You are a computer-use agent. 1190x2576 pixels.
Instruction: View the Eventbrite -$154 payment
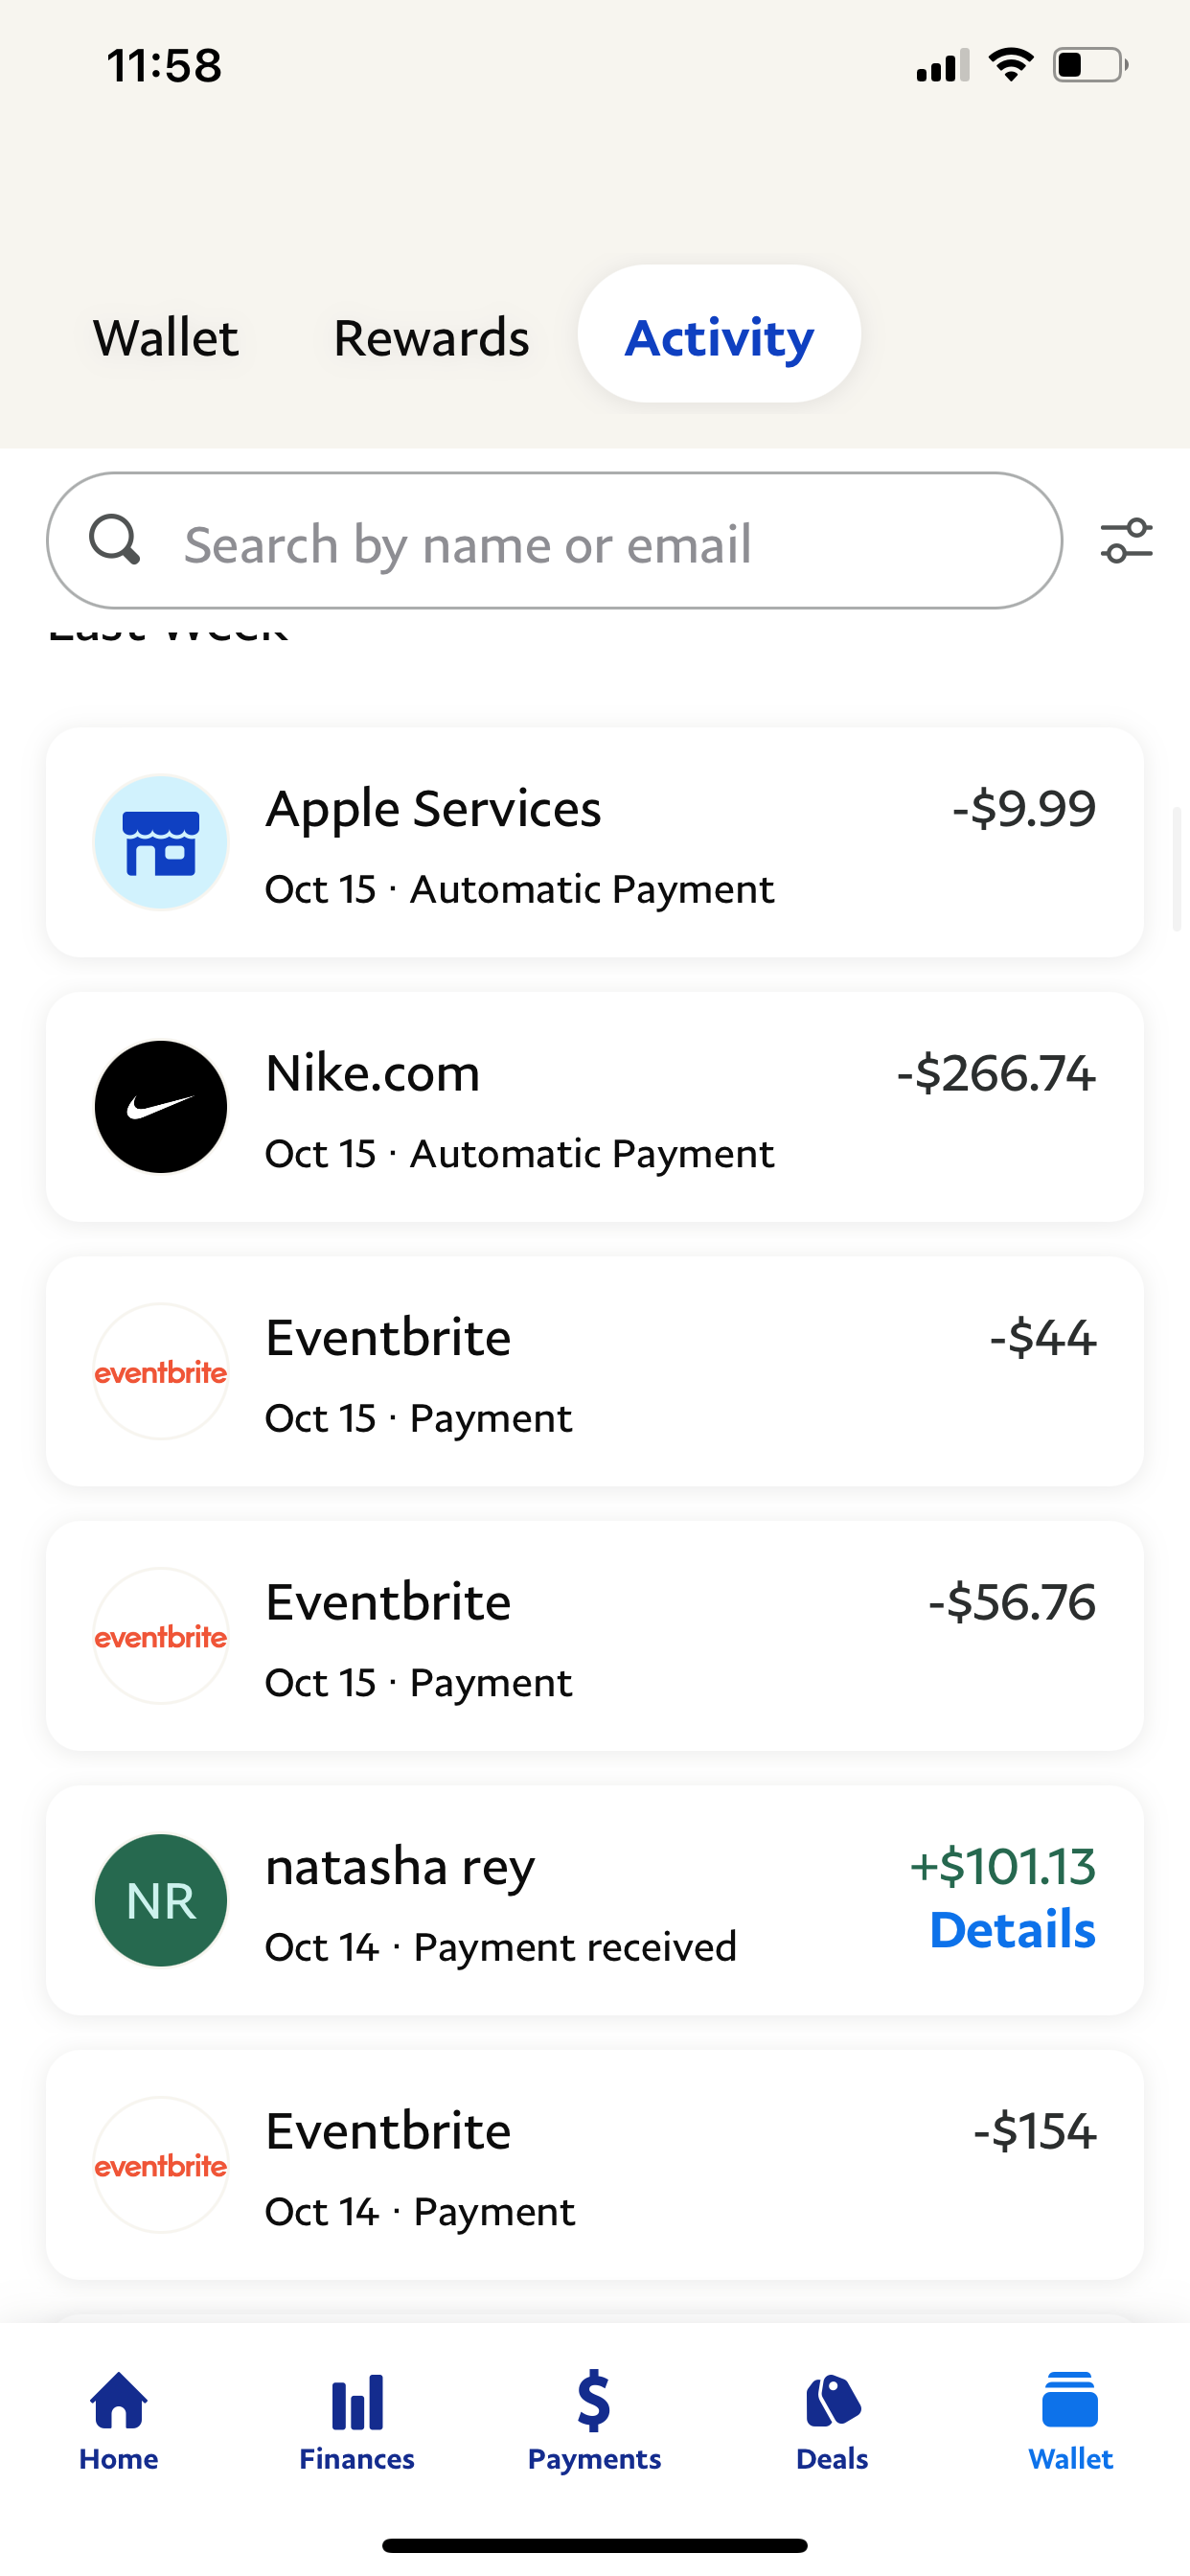pos(594,2165)
